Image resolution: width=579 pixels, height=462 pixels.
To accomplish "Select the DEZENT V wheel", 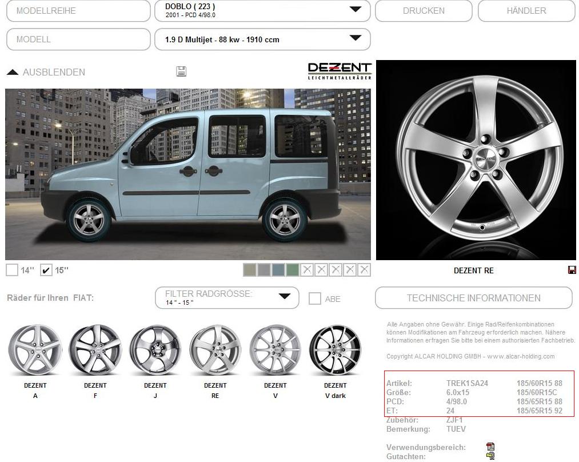I will pos(275,350).
